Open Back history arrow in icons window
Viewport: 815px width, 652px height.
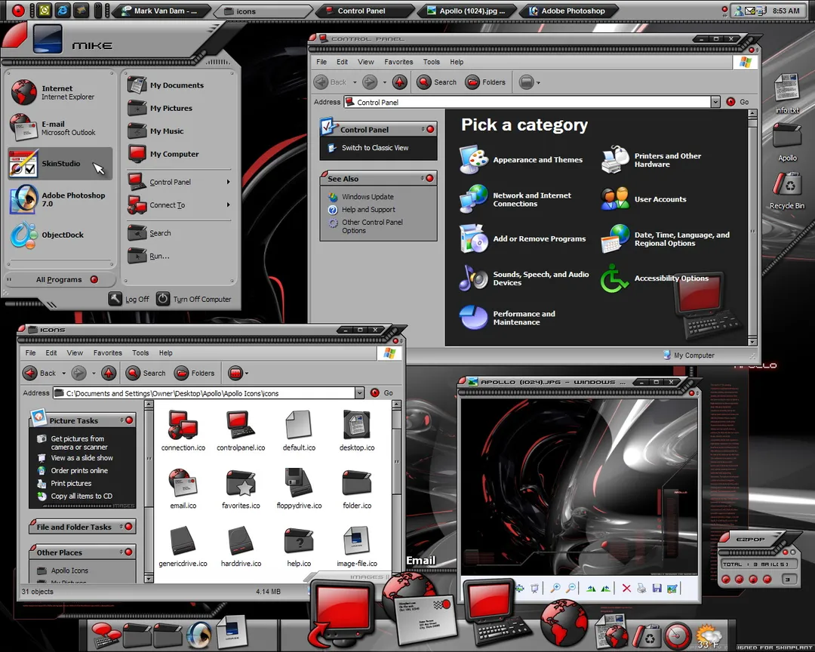(64, 374)
